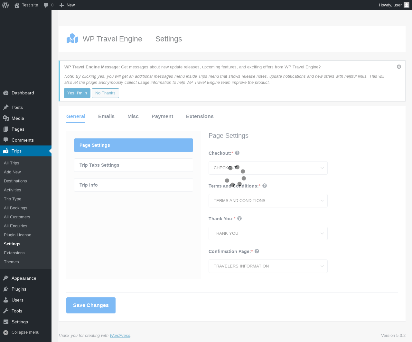Viewport: 412px width, 342px height.
Task: Click the Dashboard gauge icon
Action: (6, 93)
